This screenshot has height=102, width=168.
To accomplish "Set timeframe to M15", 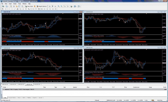I will coord(39,9).
